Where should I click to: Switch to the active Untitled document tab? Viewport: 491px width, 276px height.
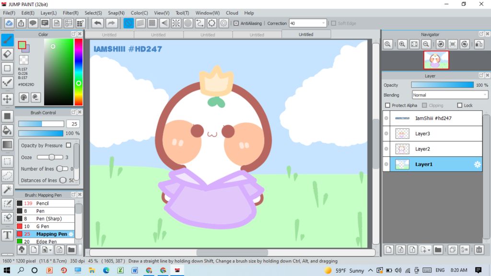pyautogui.click(x=306, y=34)
